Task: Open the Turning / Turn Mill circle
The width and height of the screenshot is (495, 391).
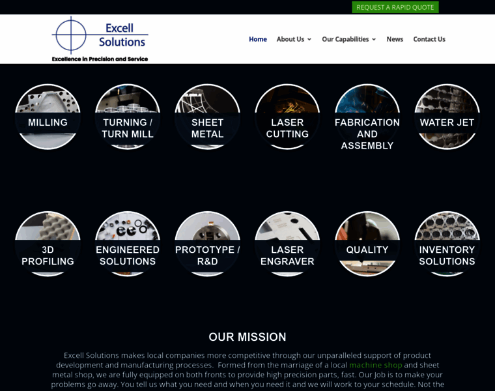Action: click(x=128, y=117)
